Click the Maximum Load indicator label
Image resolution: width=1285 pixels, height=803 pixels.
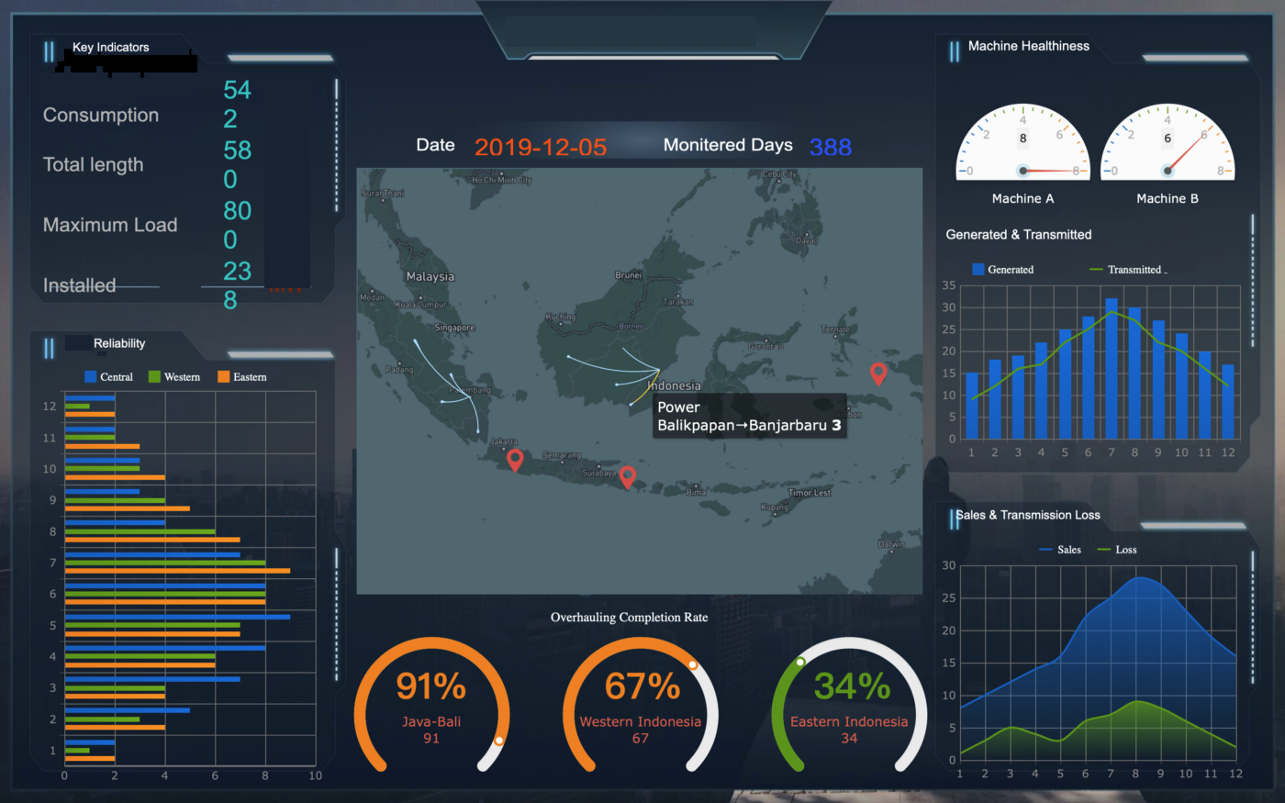pos(110,225)
